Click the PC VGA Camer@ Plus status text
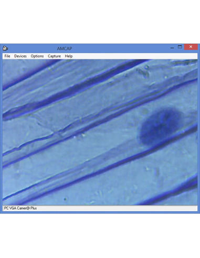This screenshot has width=200, height=258. (x=20, y=208)
